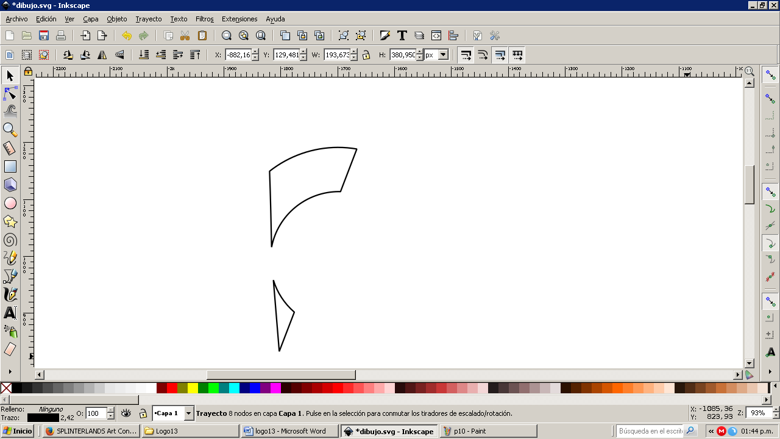Switch to logo13 Microsoft Word window

(289, 431)
